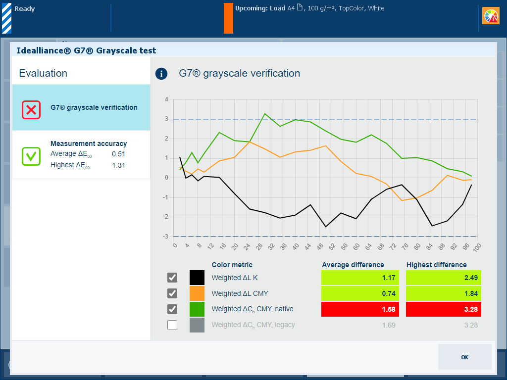
Task: Select G7 grayscale verification evaluation item
Action: (x=81, y=108)
